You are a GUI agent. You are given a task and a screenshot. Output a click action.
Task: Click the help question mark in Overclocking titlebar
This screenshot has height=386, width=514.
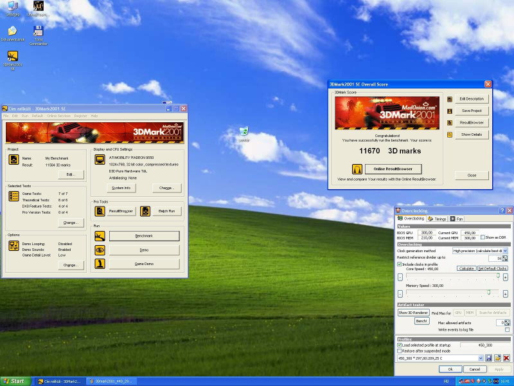502,211
